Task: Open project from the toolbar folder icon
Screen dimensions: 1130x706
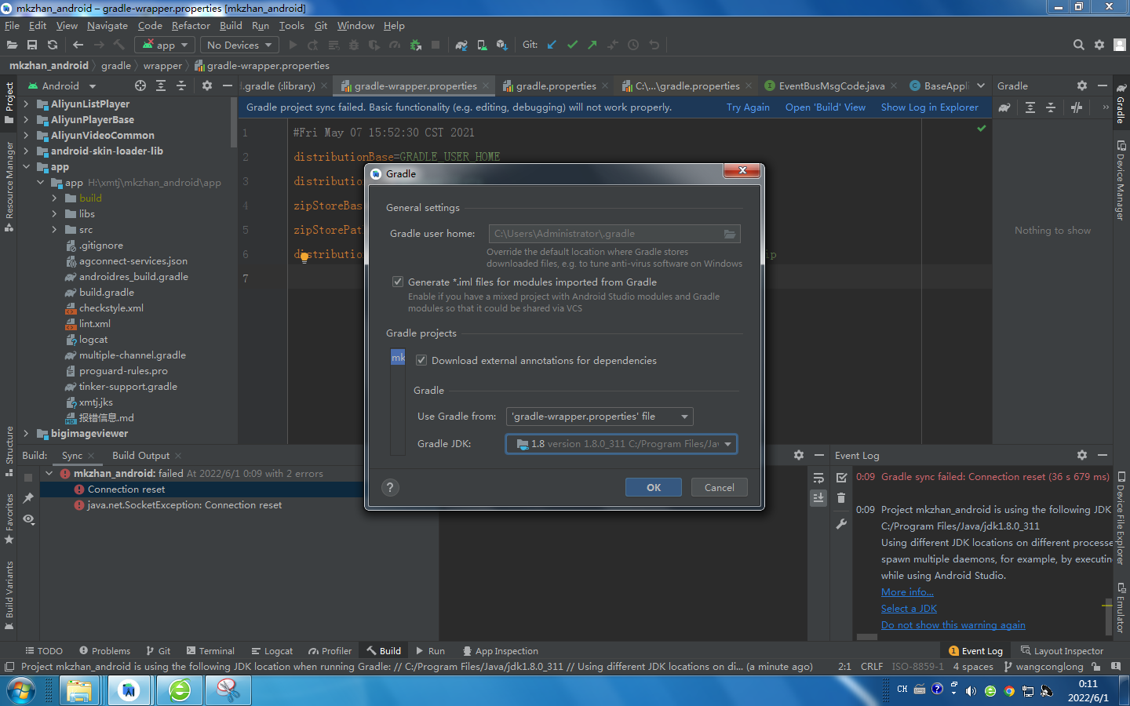Action: click(12, 45)
